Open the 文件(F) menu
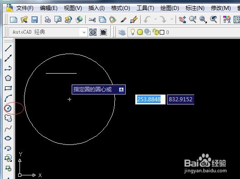The width and height of the screenshot is (240, 179). click(x=24, y=8)
